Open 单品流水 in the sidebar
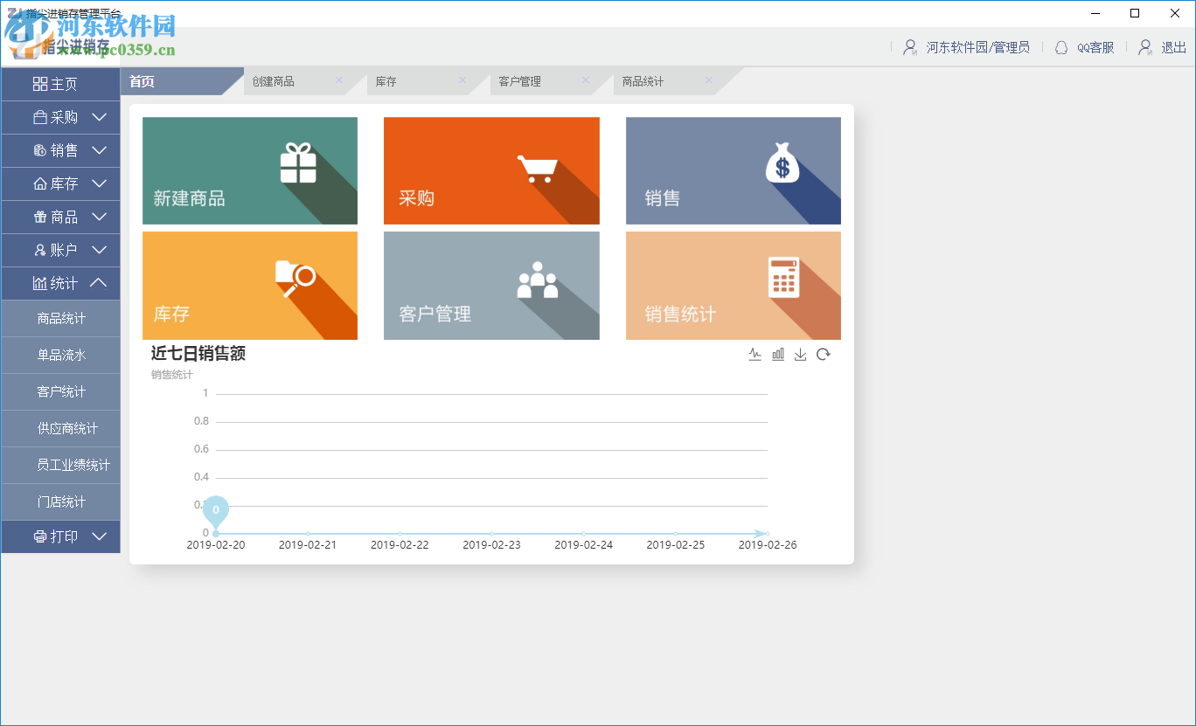This screenshot has height=726, width=1196. point(60,356)
